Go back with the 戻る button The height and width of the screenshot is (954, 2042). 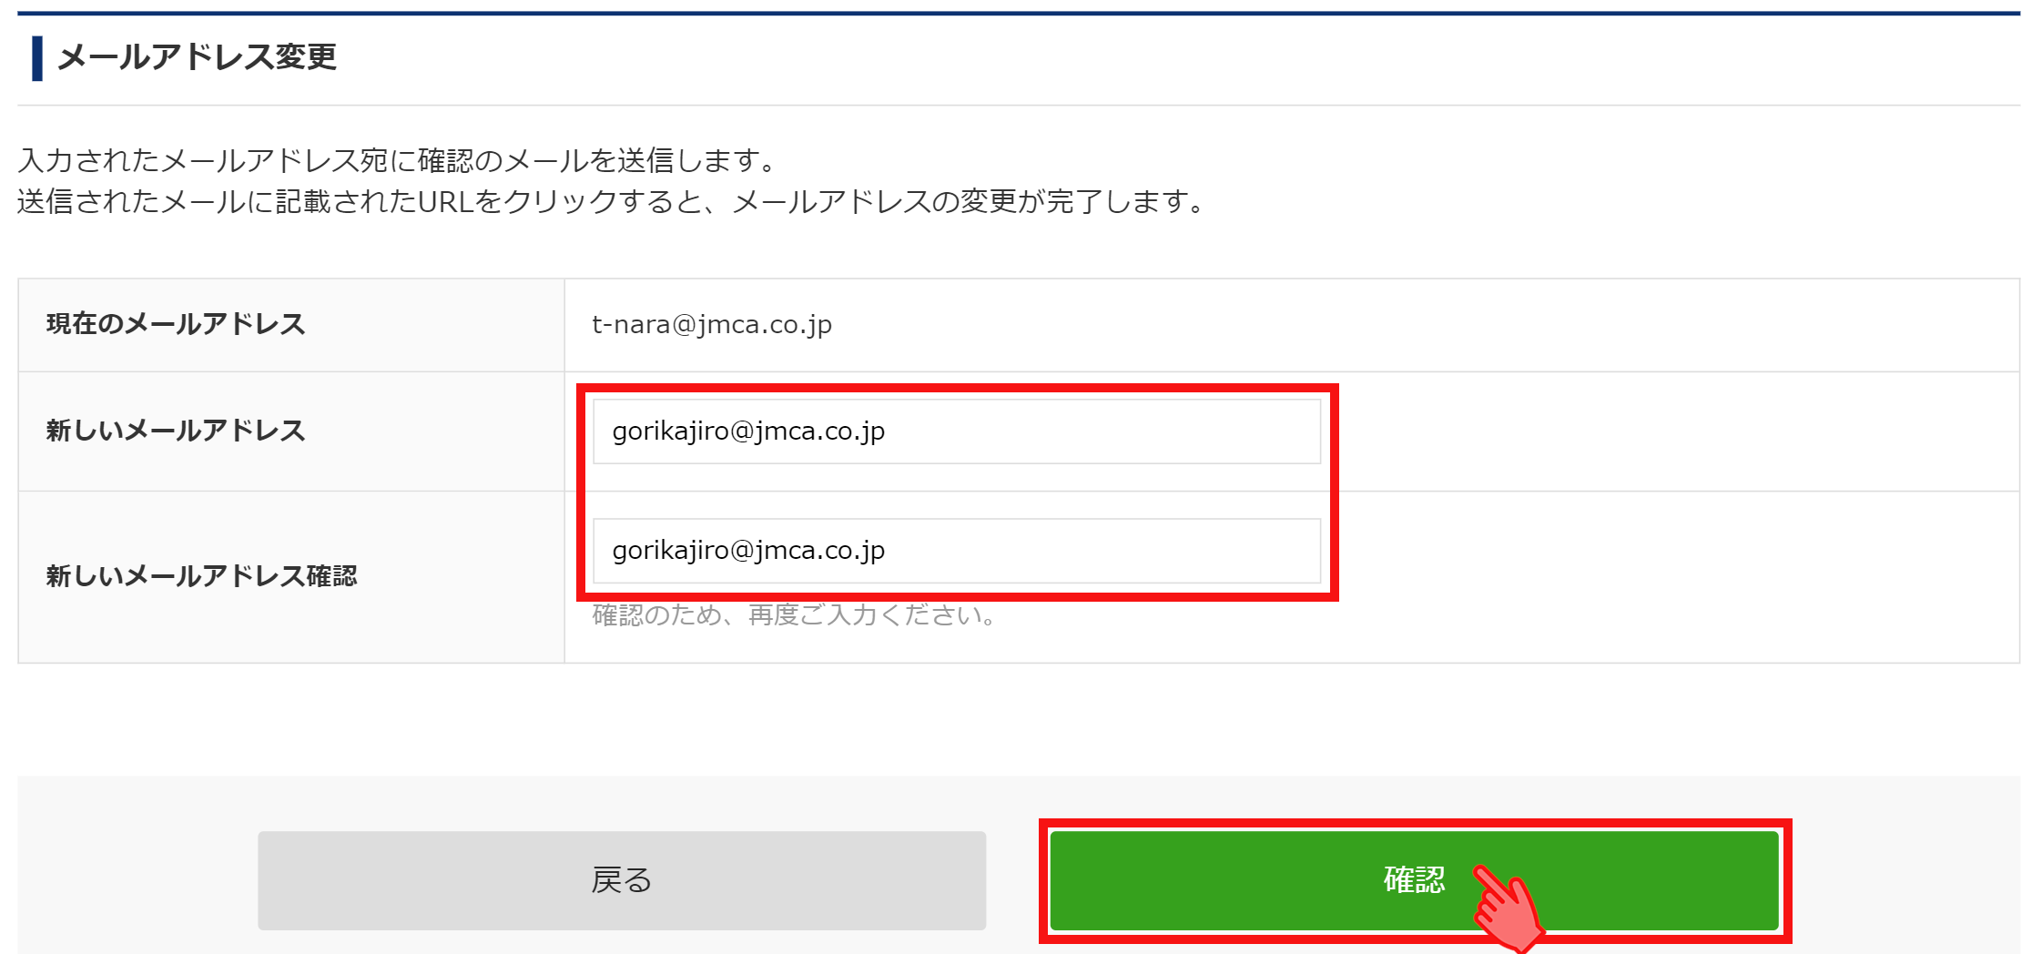[622, 880]
